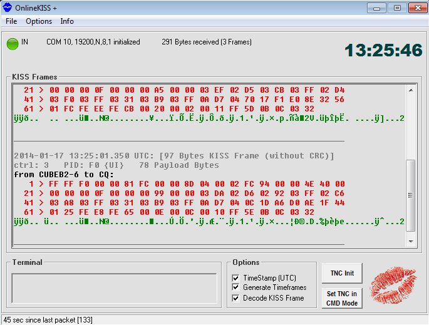
Task: Click the hex row starting '61 > 01 FC FE'
Action: coord(169,109)
